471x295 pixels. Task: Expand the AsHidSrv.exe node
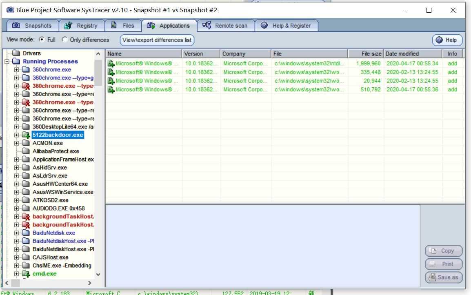click(x=16, y=168)
